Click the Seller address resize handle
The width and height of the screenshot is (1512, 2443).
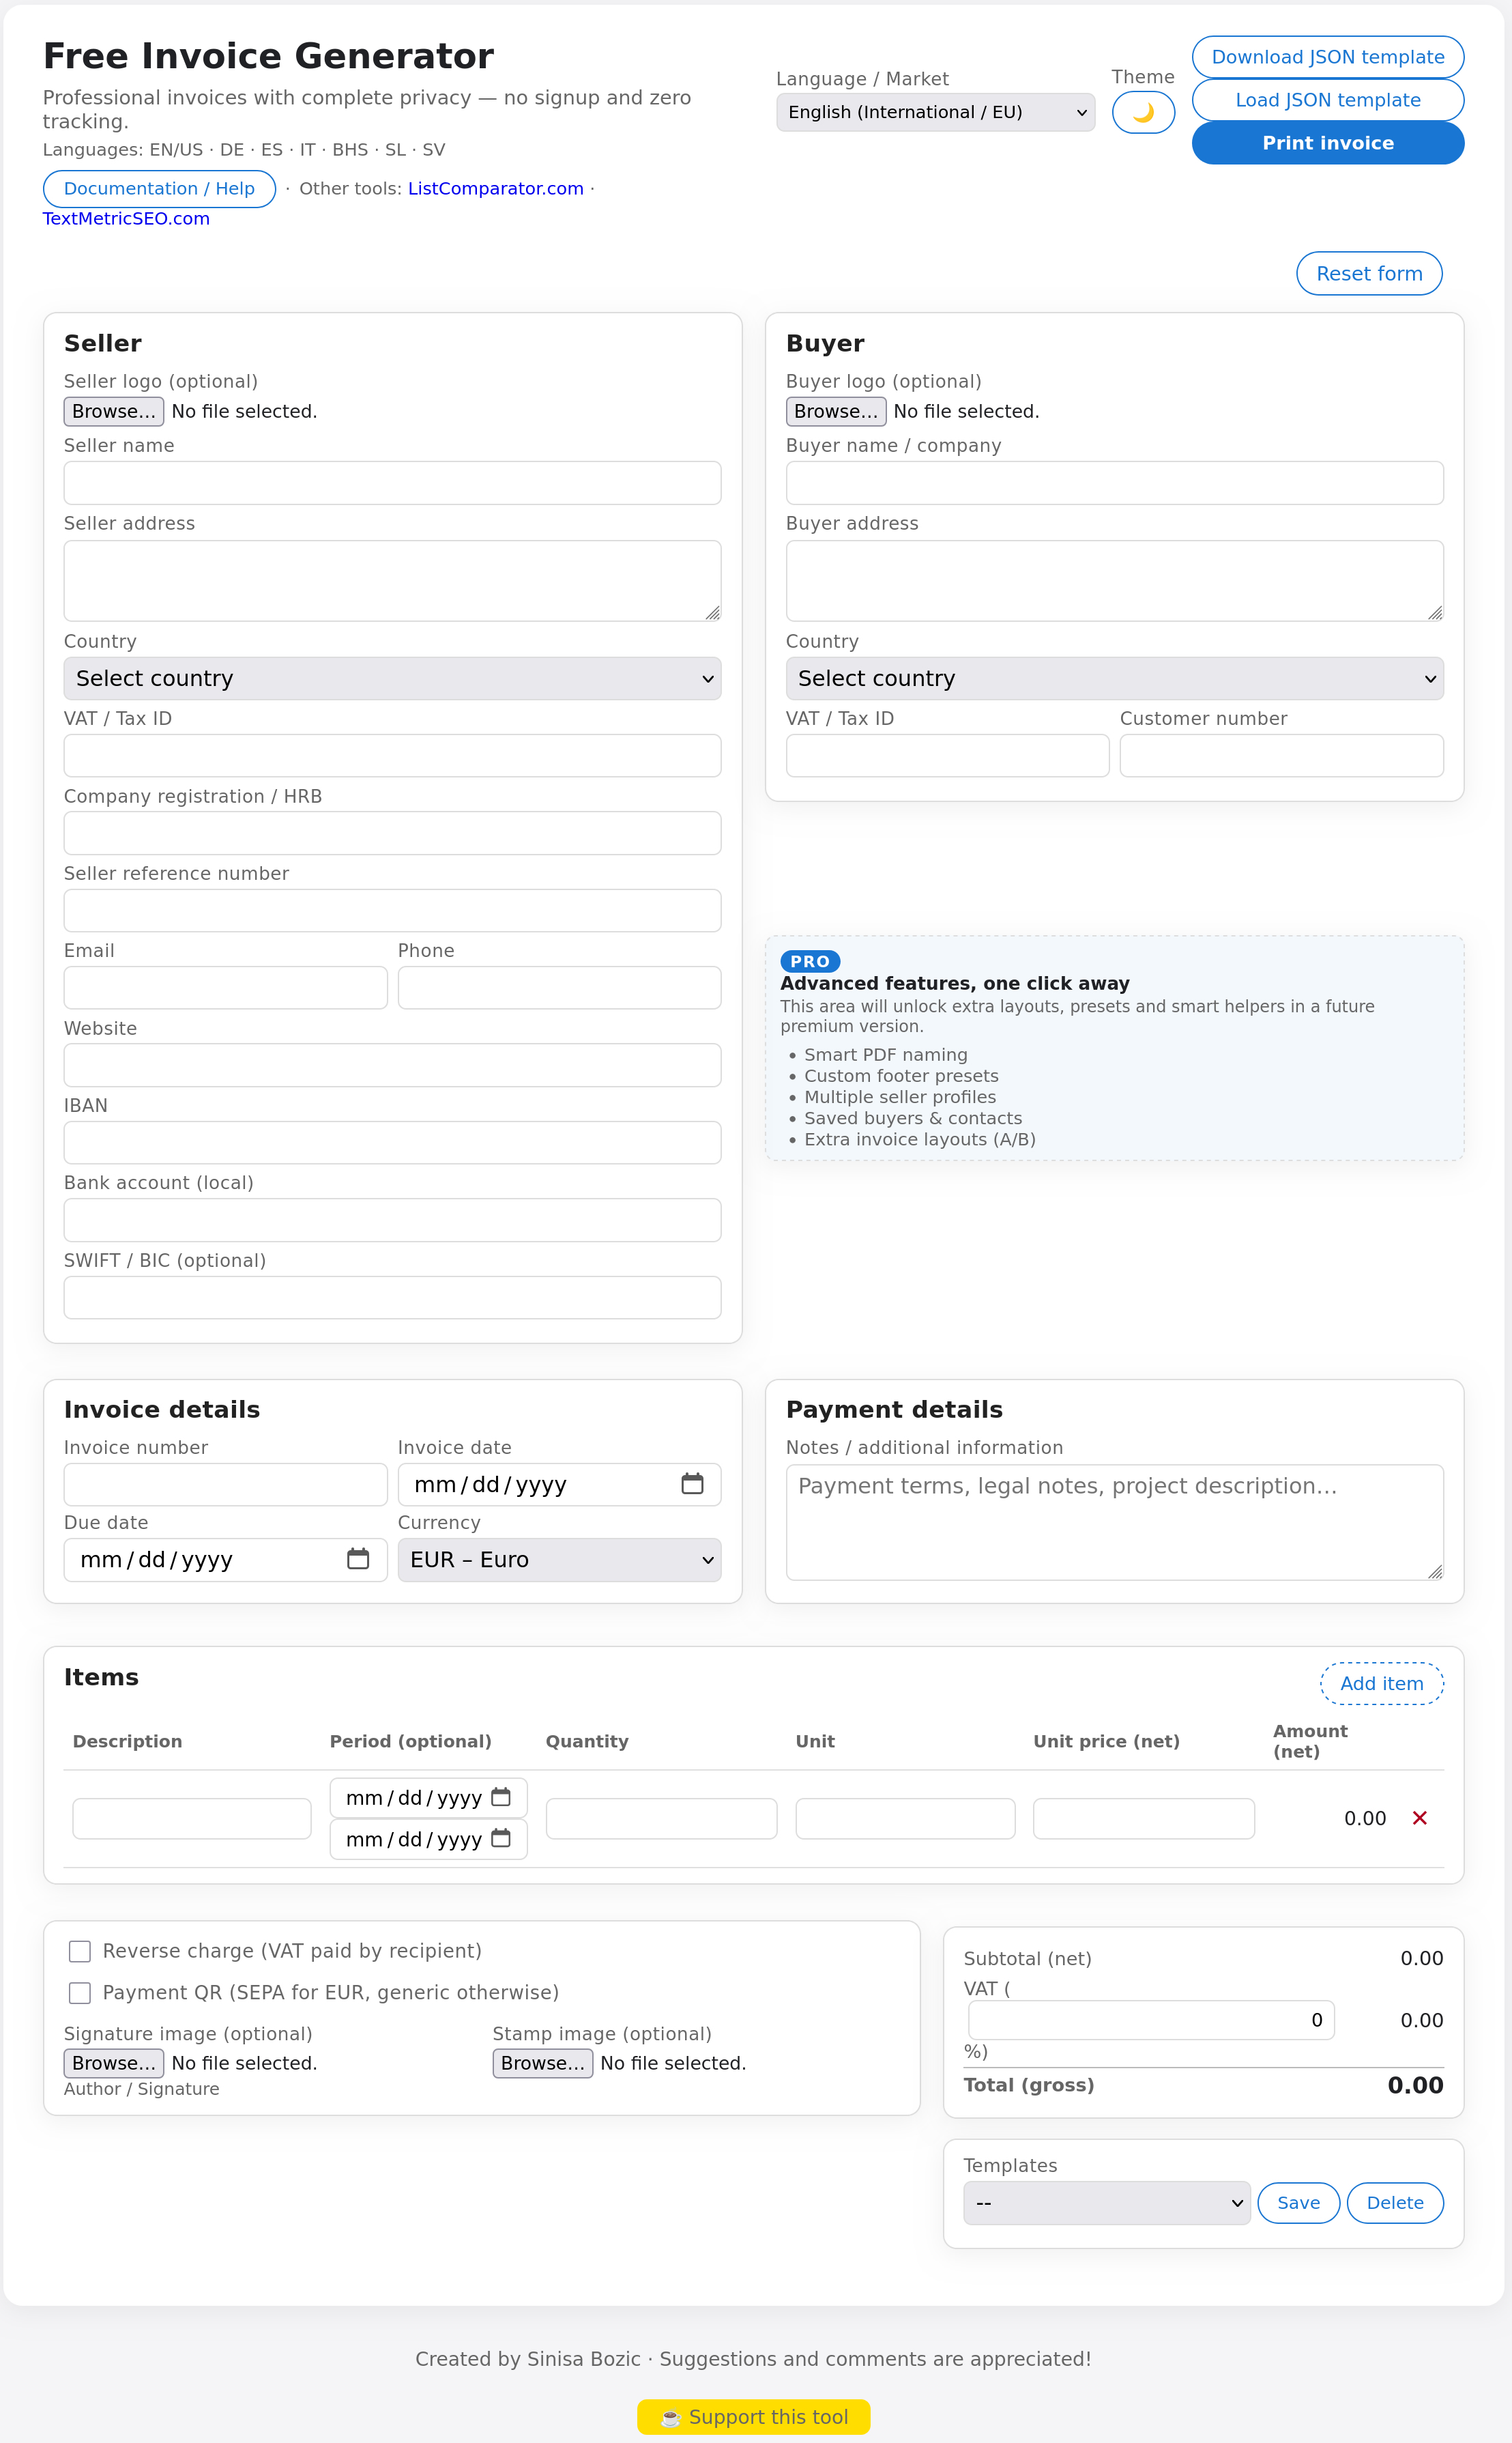click(712, 612)
